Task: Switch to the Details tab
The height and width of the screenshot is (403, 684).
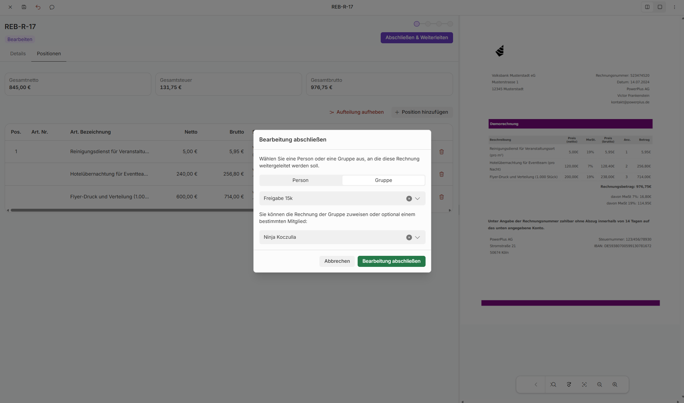Action: pos(18,53)
